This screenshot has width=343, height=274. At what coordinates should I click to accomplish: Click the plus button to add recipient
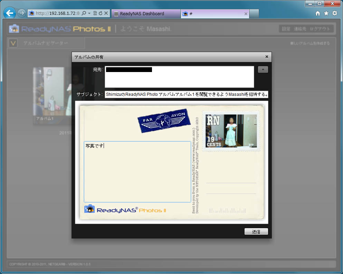[x=263, y=70]
